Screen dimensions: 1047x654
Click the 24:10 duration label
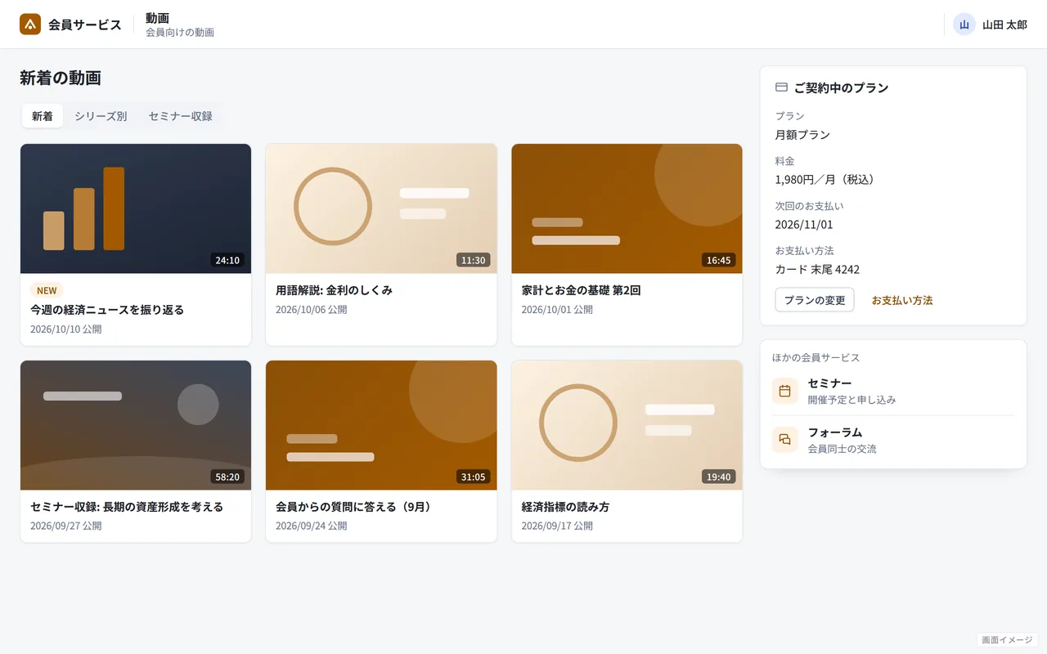coord(227,260)
